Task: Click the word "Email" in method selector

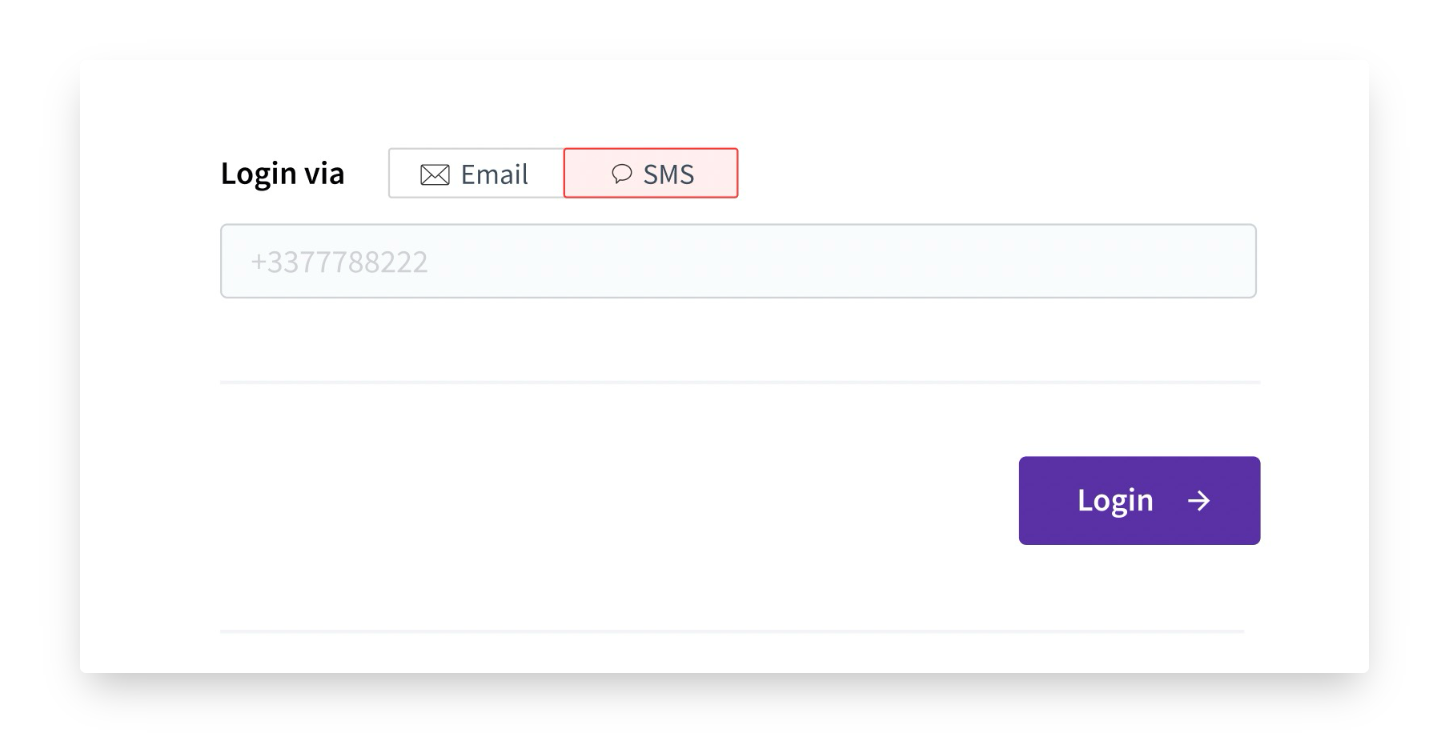Action: tap(494, 174)
